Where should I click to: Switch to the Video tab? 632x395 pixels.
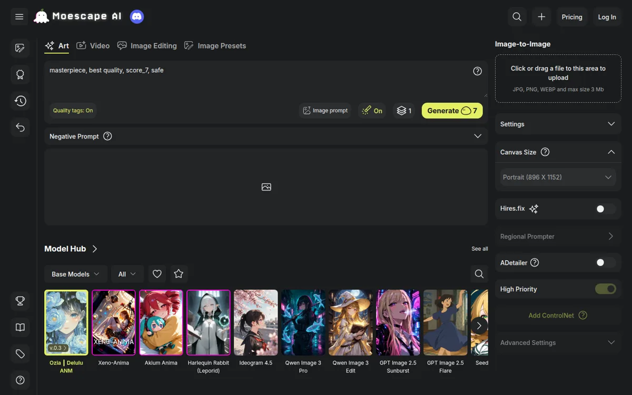(93, 46)
